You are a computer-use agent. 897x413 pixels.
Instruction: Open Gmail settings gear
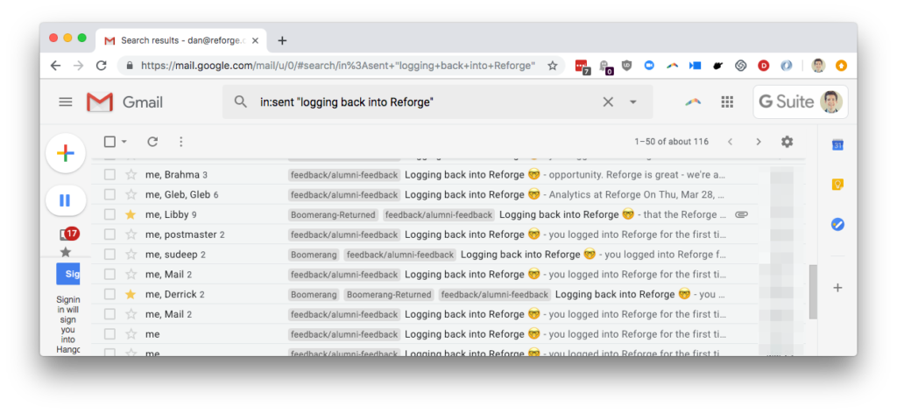point(788,142)
